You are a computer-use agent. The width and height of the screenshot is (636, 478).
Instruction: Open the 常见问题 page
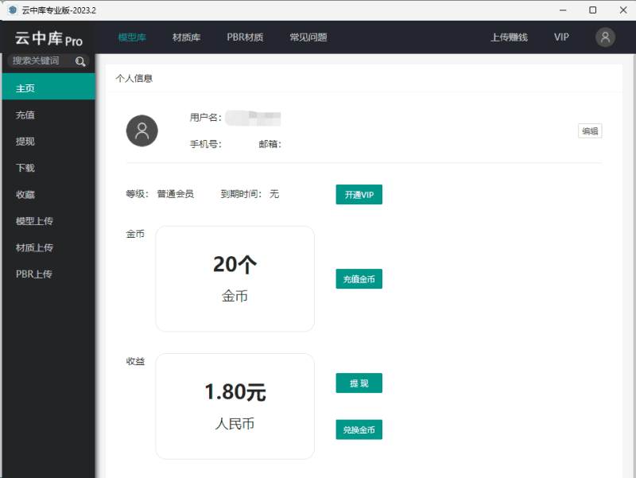pos(308,37)
